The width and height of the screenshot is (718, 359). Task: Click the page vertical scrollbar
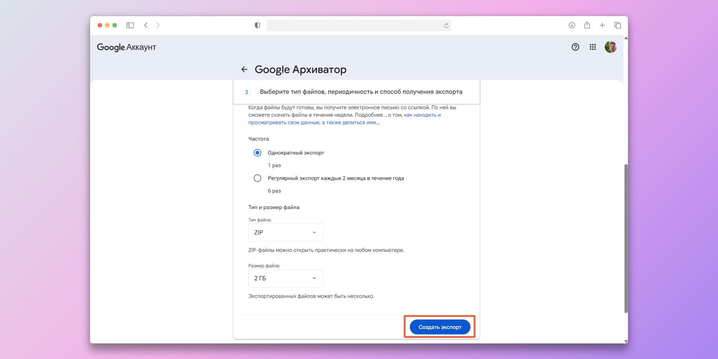coord(626,239)
